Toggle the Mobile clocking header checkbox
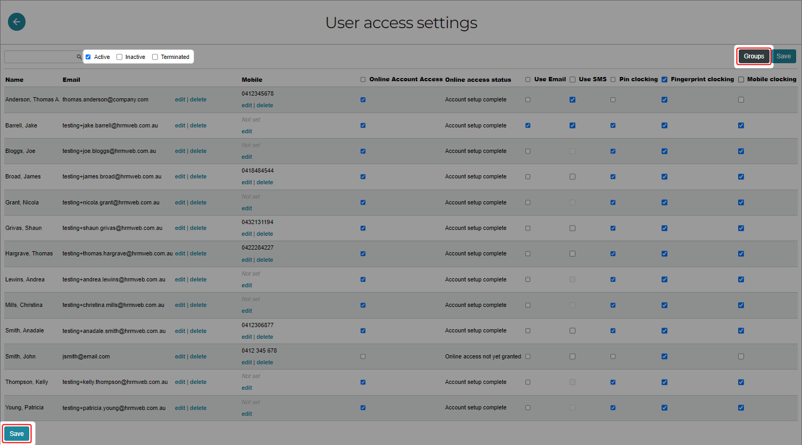 click(741, 80)
